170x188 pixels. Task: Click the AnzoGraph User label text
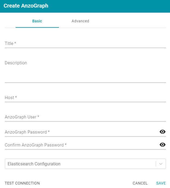pyautogui.click(x=22, y=117)
